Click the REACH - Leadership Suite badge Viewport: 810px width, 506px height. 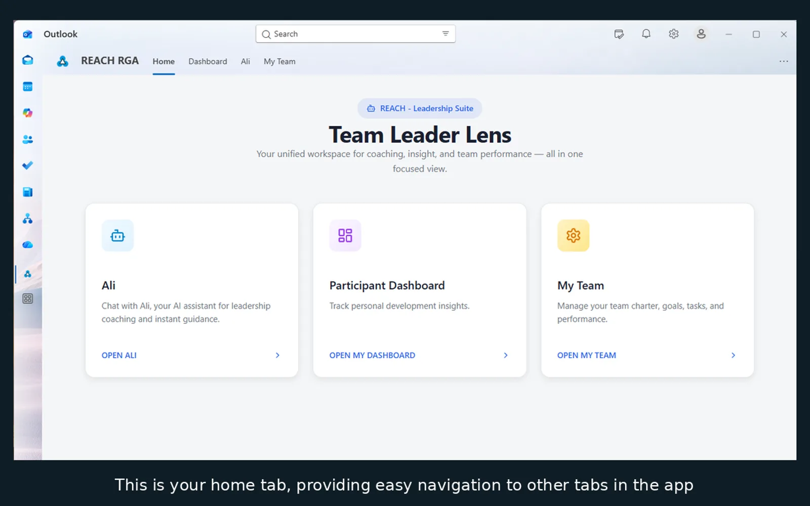[420, 108]
